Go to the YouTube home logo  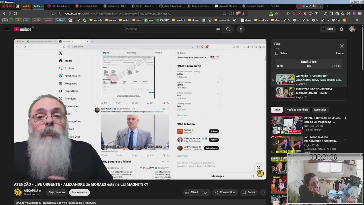(x=23, y=29)
